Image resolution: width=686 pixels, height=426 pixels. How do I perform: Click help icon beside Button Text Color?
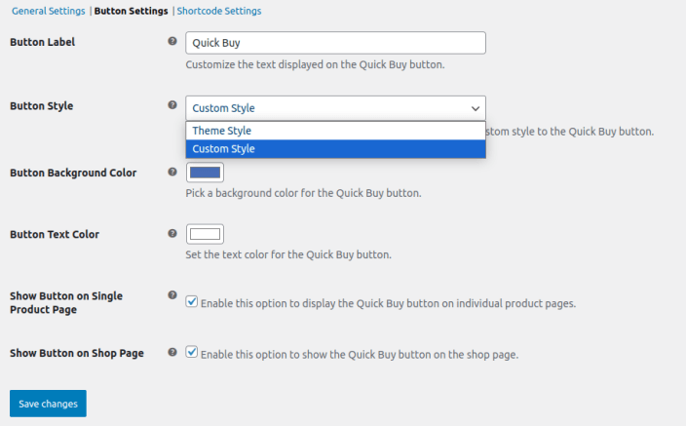tap(172, 234)
